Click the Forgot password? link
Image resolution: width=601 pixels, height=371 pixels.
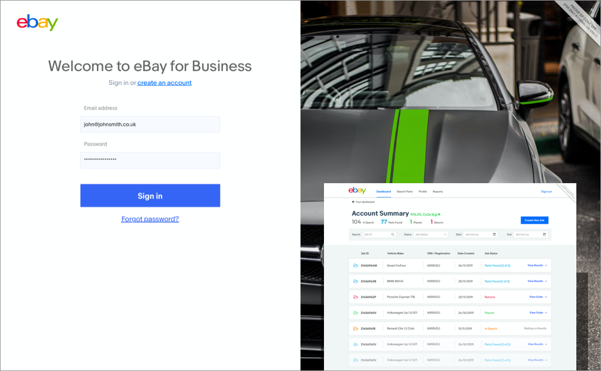coord(150,219)
